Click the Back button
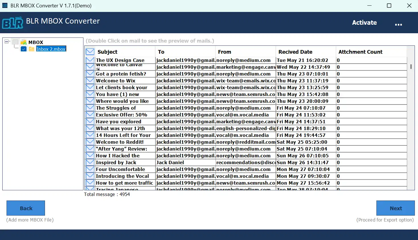 pos(25,208)
